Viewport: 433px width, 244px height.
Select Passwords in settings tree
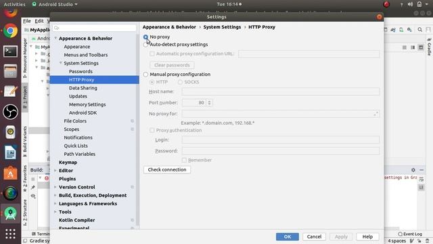81,71
